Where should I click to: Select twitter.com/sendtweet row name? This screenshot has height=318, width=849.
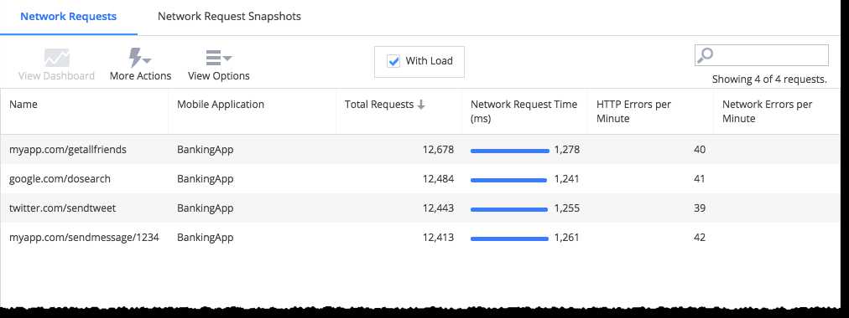coord(62,208)
